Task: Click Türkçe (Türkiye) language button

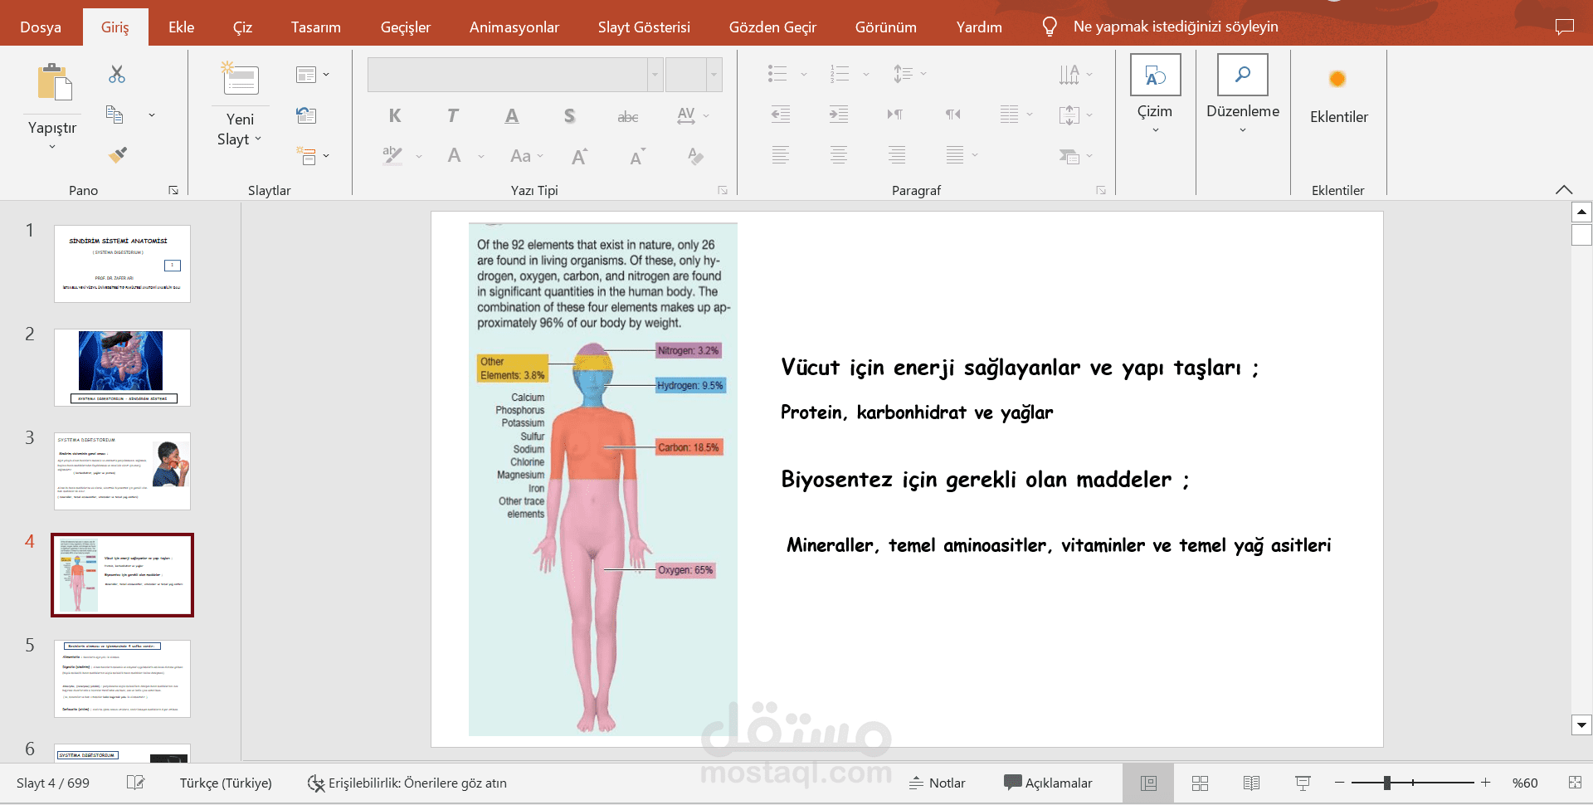Action: point(226,783)
